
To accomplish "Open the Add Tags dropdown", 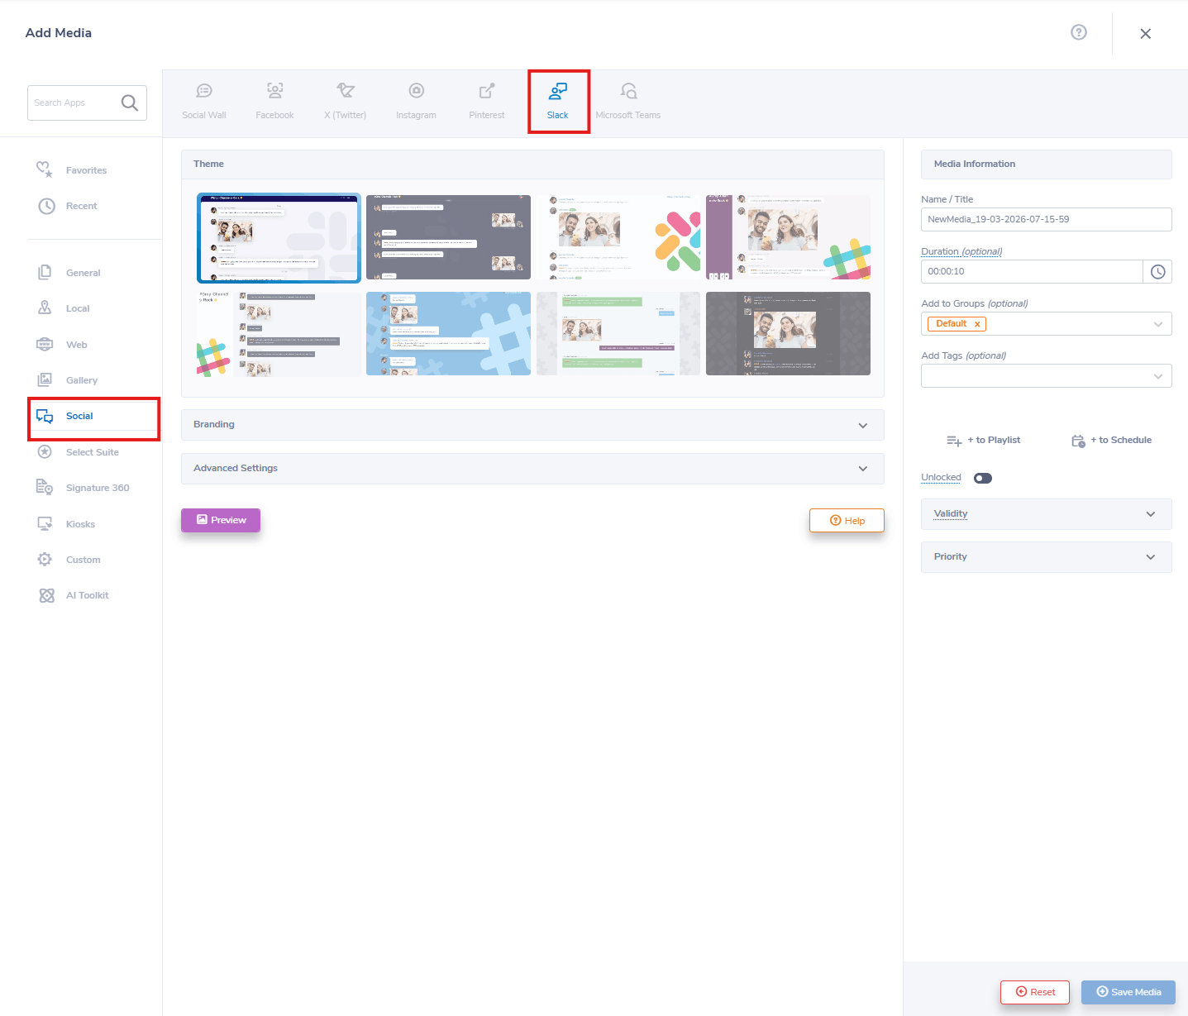I will [1046, 376].
